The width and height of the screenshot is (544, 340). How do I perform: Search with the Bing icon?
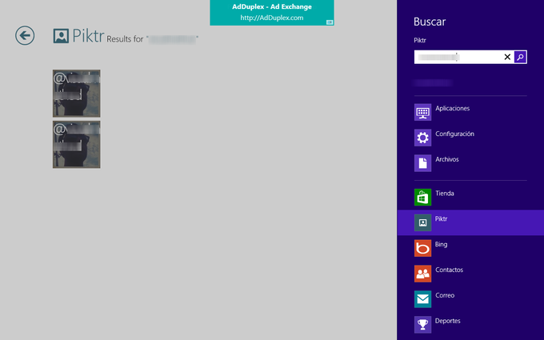coord(422,248)
